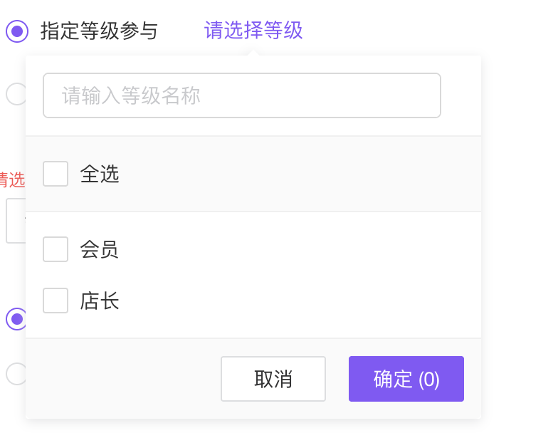The width and height of the screenshot is (558, 433).
Task: Confirm with the 确定 (0) button
Action: click(406, 379)
